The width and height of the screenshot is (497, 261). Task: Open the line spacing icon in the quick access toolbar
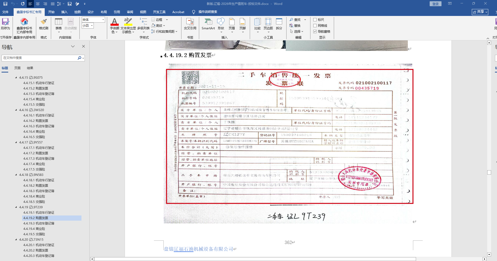click(59, 4)
